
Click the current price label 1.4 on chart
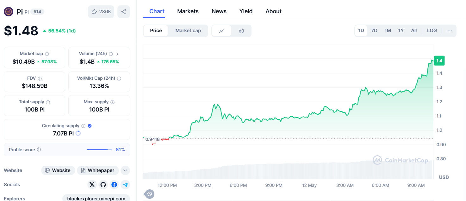439,61
